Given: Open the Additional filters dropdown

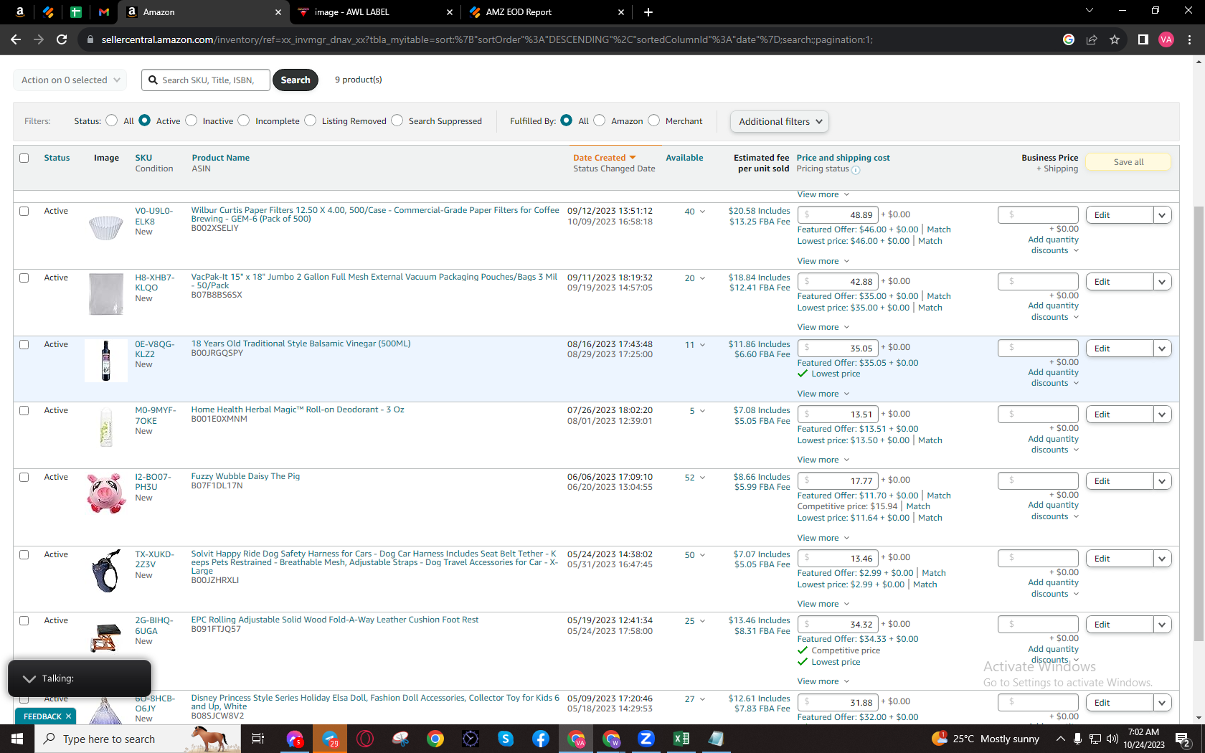Looking at the screenshot, I should click(780, 121).
